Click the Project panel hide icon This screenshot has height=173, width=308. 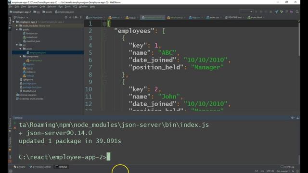point(81,17)
